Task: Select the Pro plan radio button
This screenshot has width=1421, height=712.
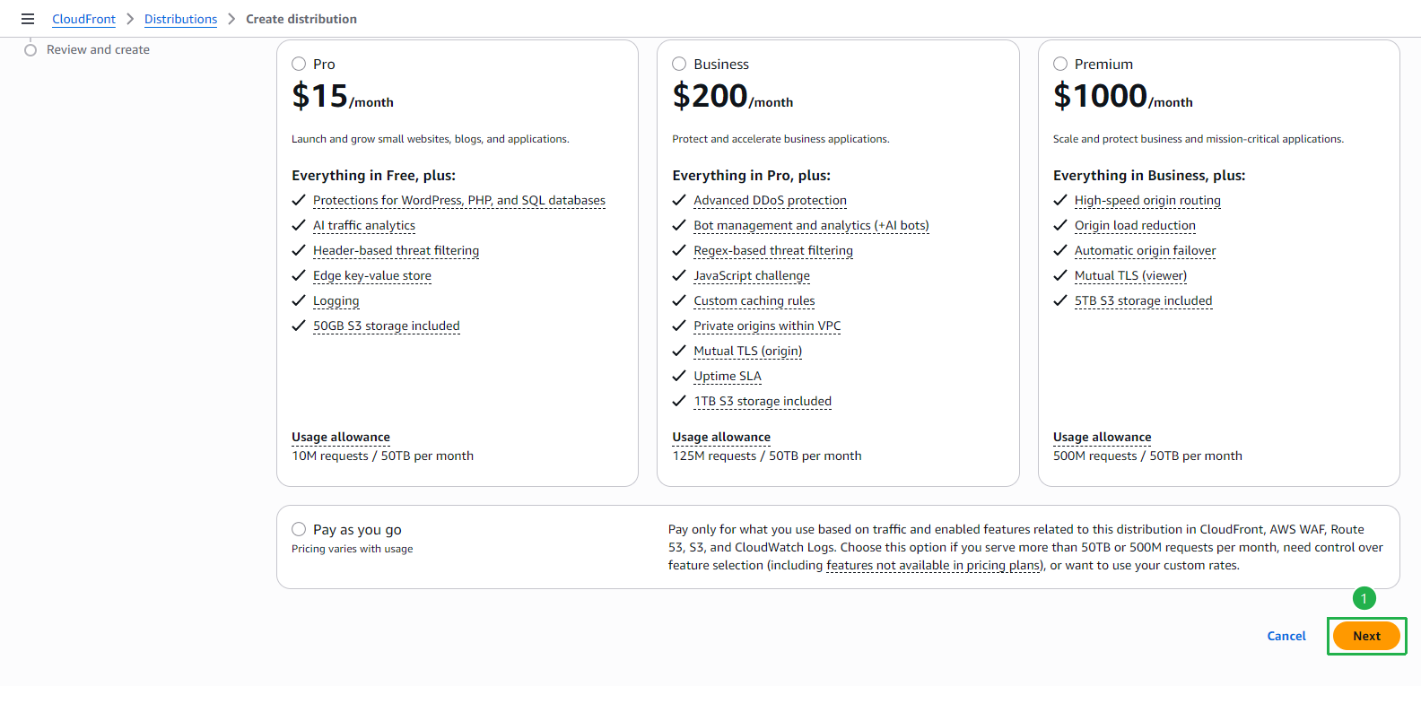Action: (299, 64)
